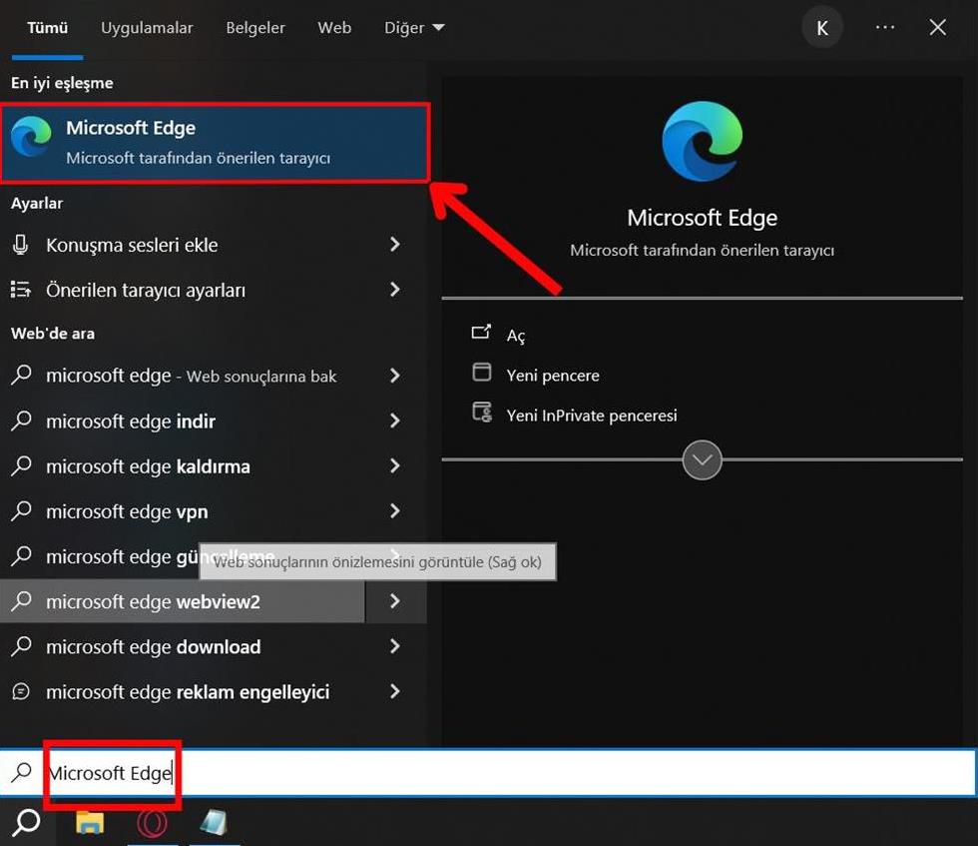Click the Yeni InPrivate penceresi icon

point(481,413)
